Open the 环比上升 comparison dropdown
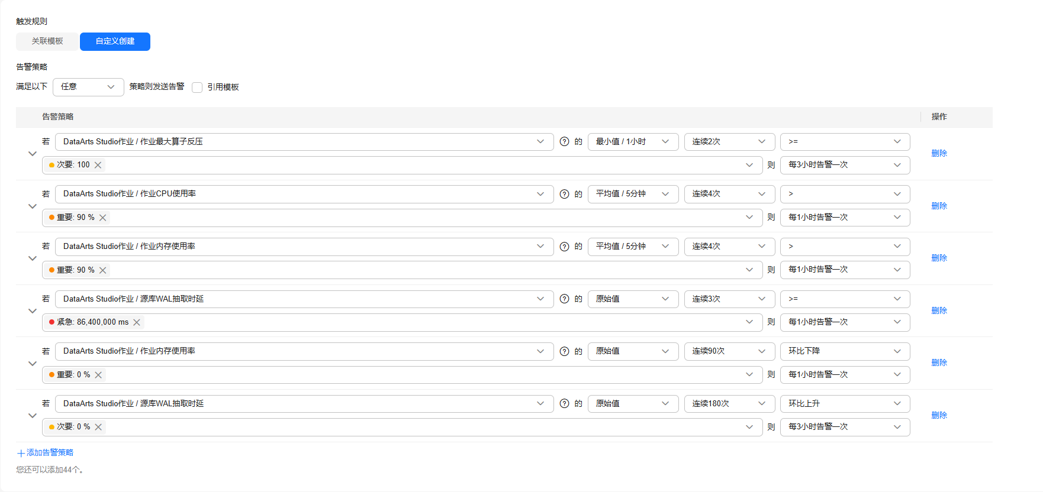The width and height of the screenshot is (1043, 492). tap(845, 404)
